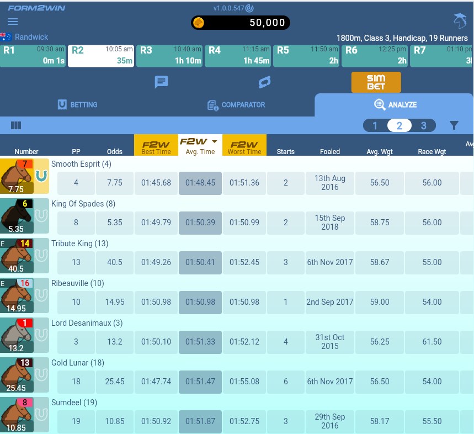The width and height of the screenshot is (474, 434).
Task: Toggle horseshoe selection for Tribute King
Action: click(41, 256)
